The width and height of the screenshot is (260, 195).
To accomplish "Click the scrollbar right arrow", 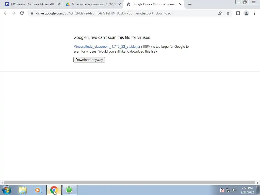I will (258, 183).
